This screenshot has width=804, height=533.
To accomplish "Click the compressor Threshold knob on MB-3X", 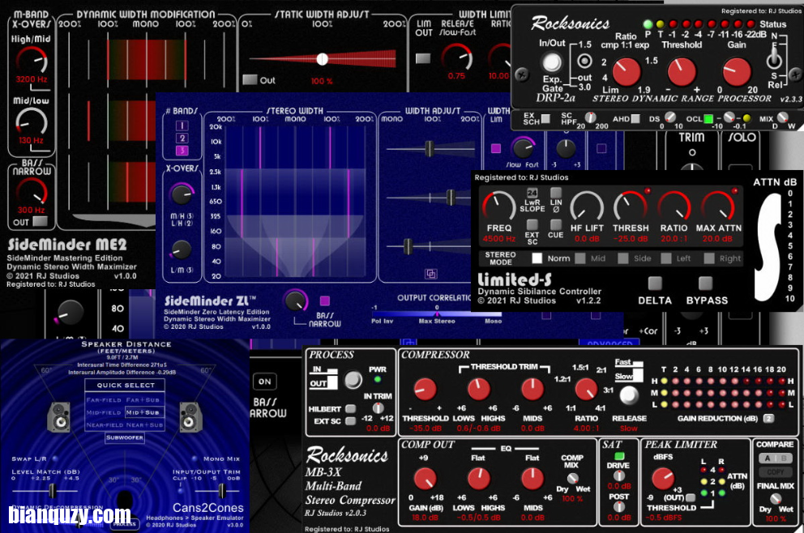I will [425, 390].
